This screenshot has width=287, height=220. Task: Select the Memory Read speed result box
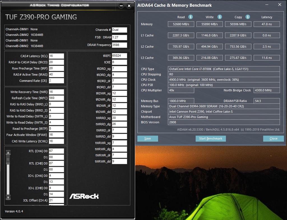[x=181, y=24]
